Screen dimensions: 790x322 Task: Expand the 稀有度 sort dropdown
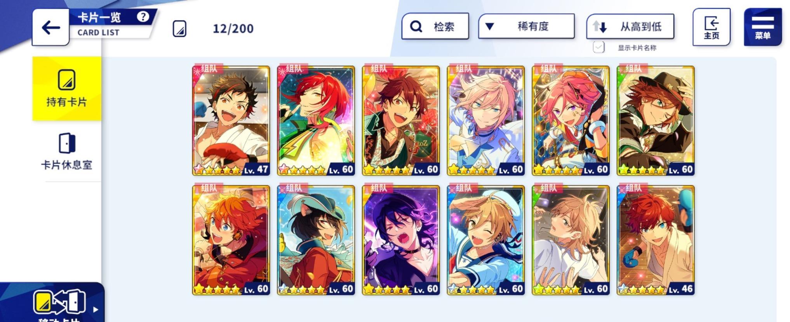point(526,26)
